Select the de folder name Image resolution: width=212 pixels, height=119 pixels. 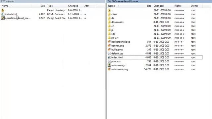pos(113,18)
